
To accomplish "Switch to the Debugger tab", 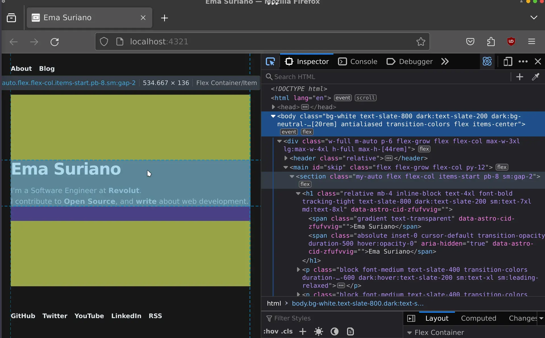I will pos(410,62).
